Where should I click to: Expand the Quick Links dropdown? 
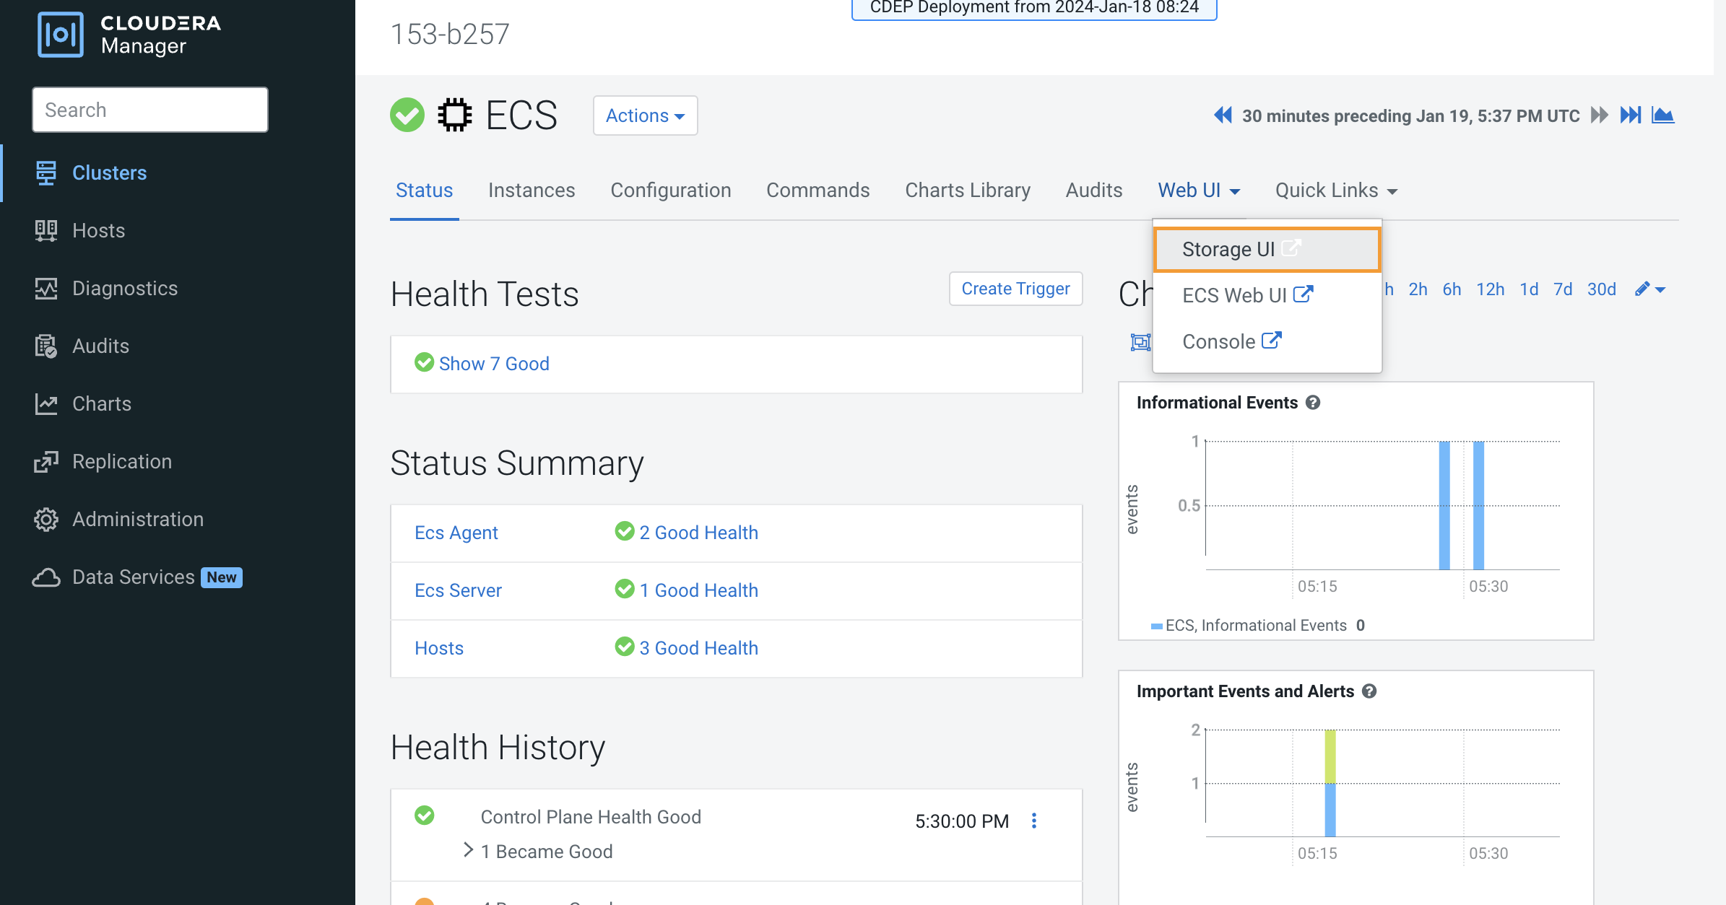1336,191
